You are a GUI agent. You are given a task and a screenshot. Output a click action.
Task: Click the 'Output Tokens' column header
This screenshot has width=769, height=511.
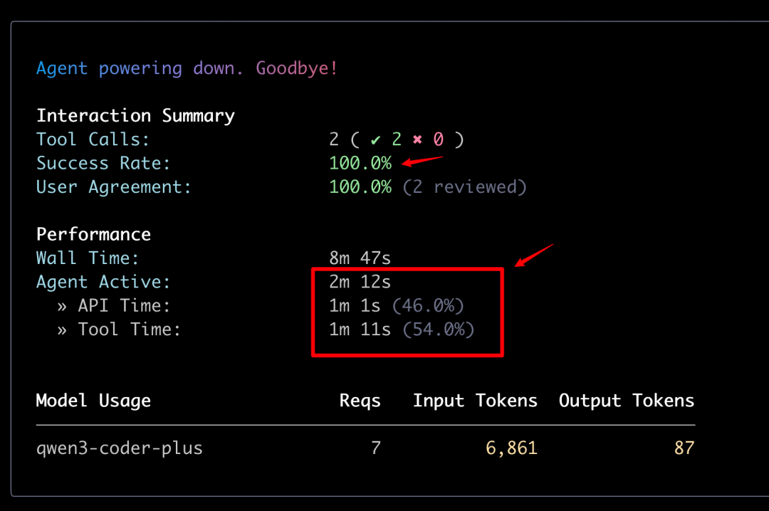[x=627, y=401]
